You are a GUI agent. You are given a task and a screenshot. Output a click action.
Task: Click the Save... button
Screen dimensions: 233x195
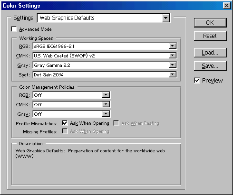point(210,66)
